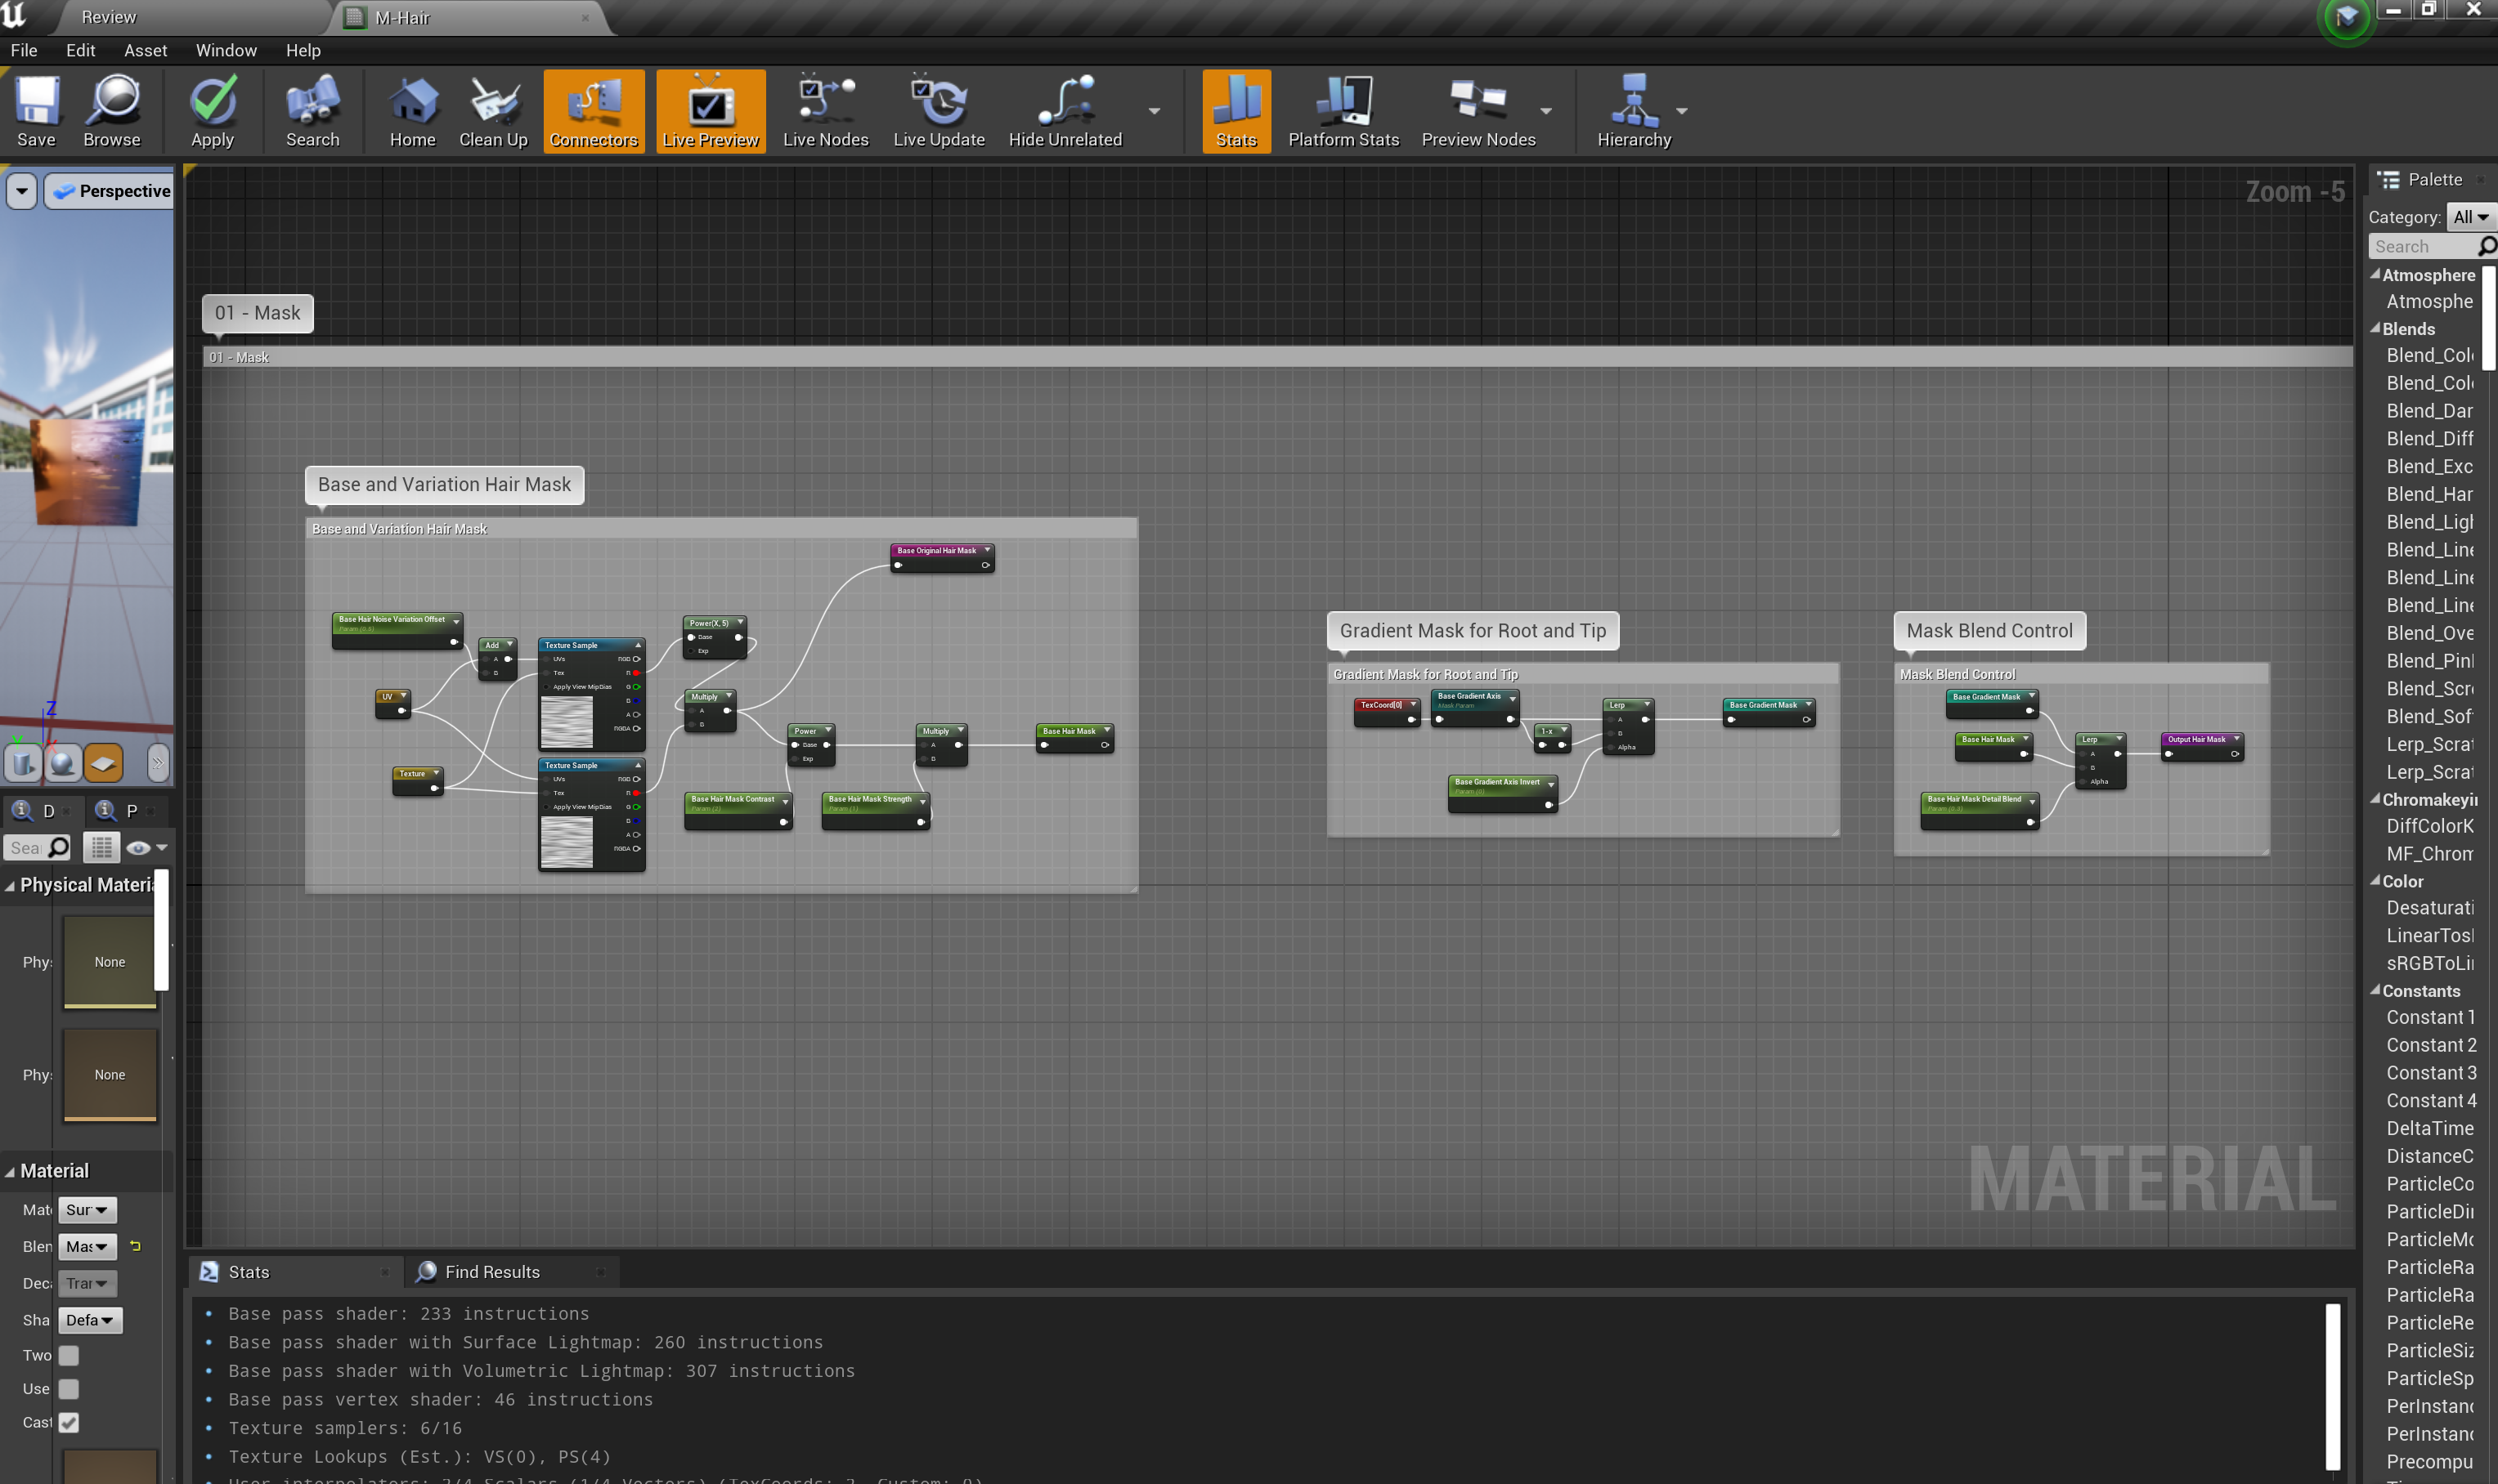The width and height of the screenshot is (2498, 1484).
Task: Open the Material Domain dropdown
Action: pos(87,1210)
